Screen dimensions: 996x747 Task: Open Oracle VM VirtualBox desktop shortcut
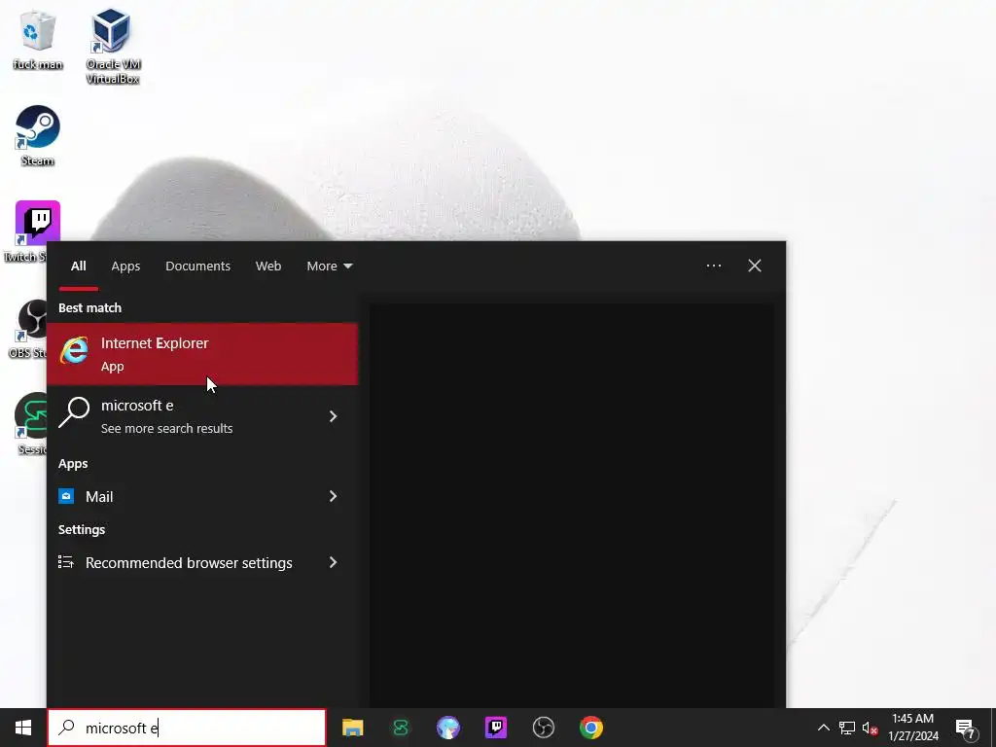click(x=113, y=46)
